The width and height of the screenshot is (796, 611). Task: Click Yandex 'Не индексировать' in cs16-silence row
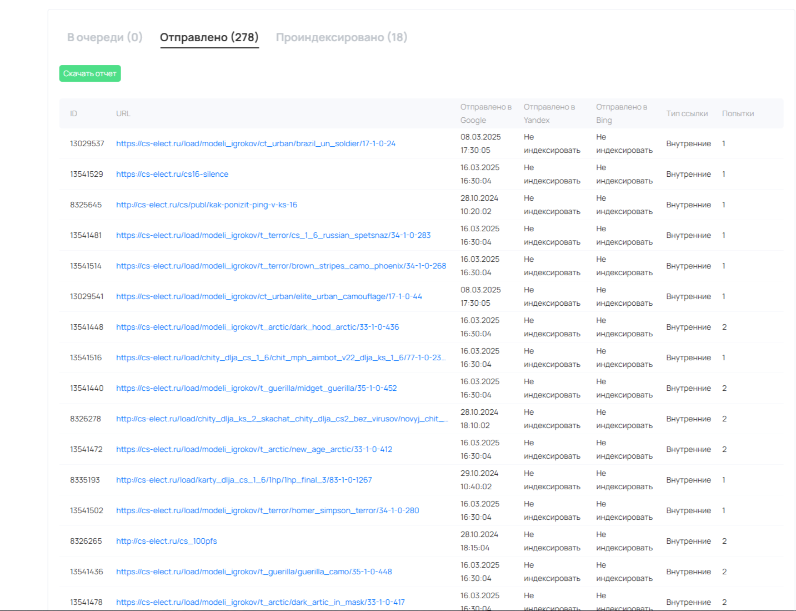coord(552,174)
